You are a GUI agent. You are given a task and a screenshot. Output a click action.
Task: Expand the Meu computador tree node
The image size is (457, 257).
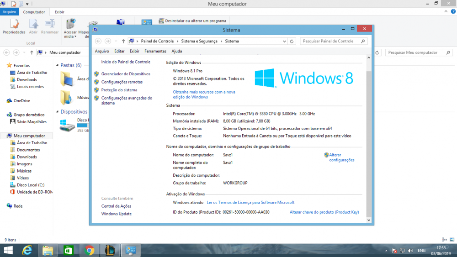(x=3, y=136)
